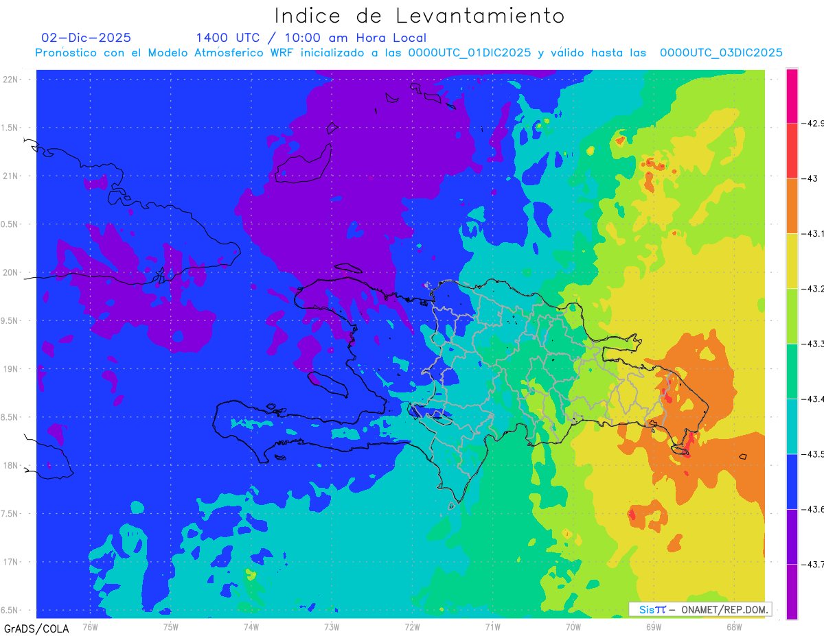Click the "1400 UTC / 10:00 am Hora Local" text
The width and height of the screenshot is (824, 636).
(x=311, y=38)
